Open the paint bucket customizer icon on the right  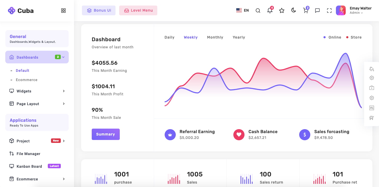coord(372,69)
